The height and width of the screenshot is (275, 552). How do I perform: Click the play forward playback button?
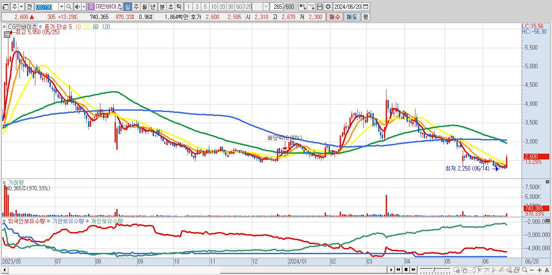391,270
